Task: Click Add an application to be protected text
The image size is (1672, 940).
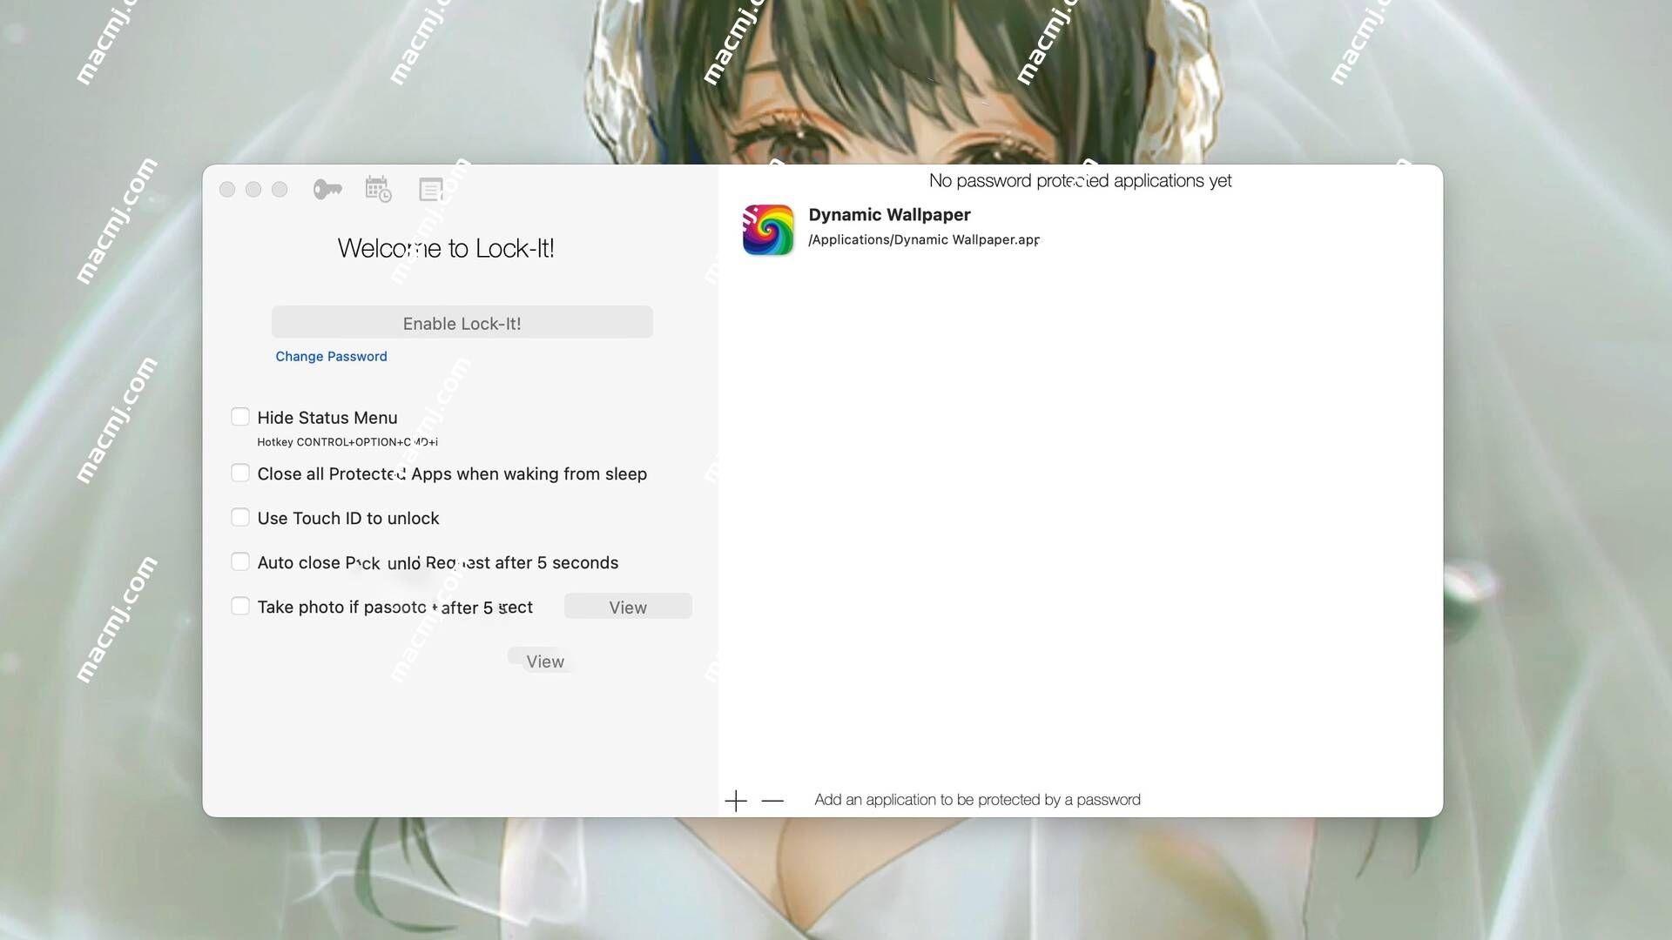Action: [x=977, y=800]
